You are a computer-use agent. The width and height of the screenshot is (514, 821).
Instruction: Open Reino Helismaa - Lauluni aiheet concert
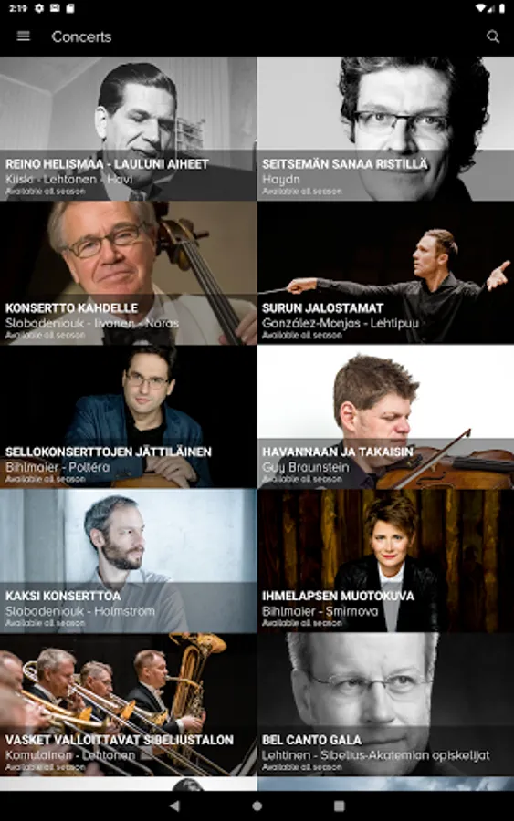[129, 129]
